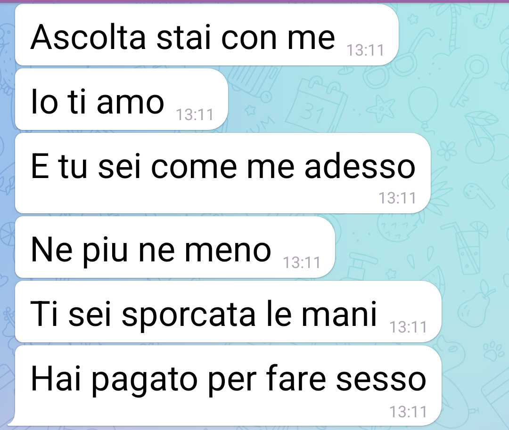Click the timestamp below 'E tu sei come me adesso'
Screen dimensions: 509x430
(x=397, y=198)
